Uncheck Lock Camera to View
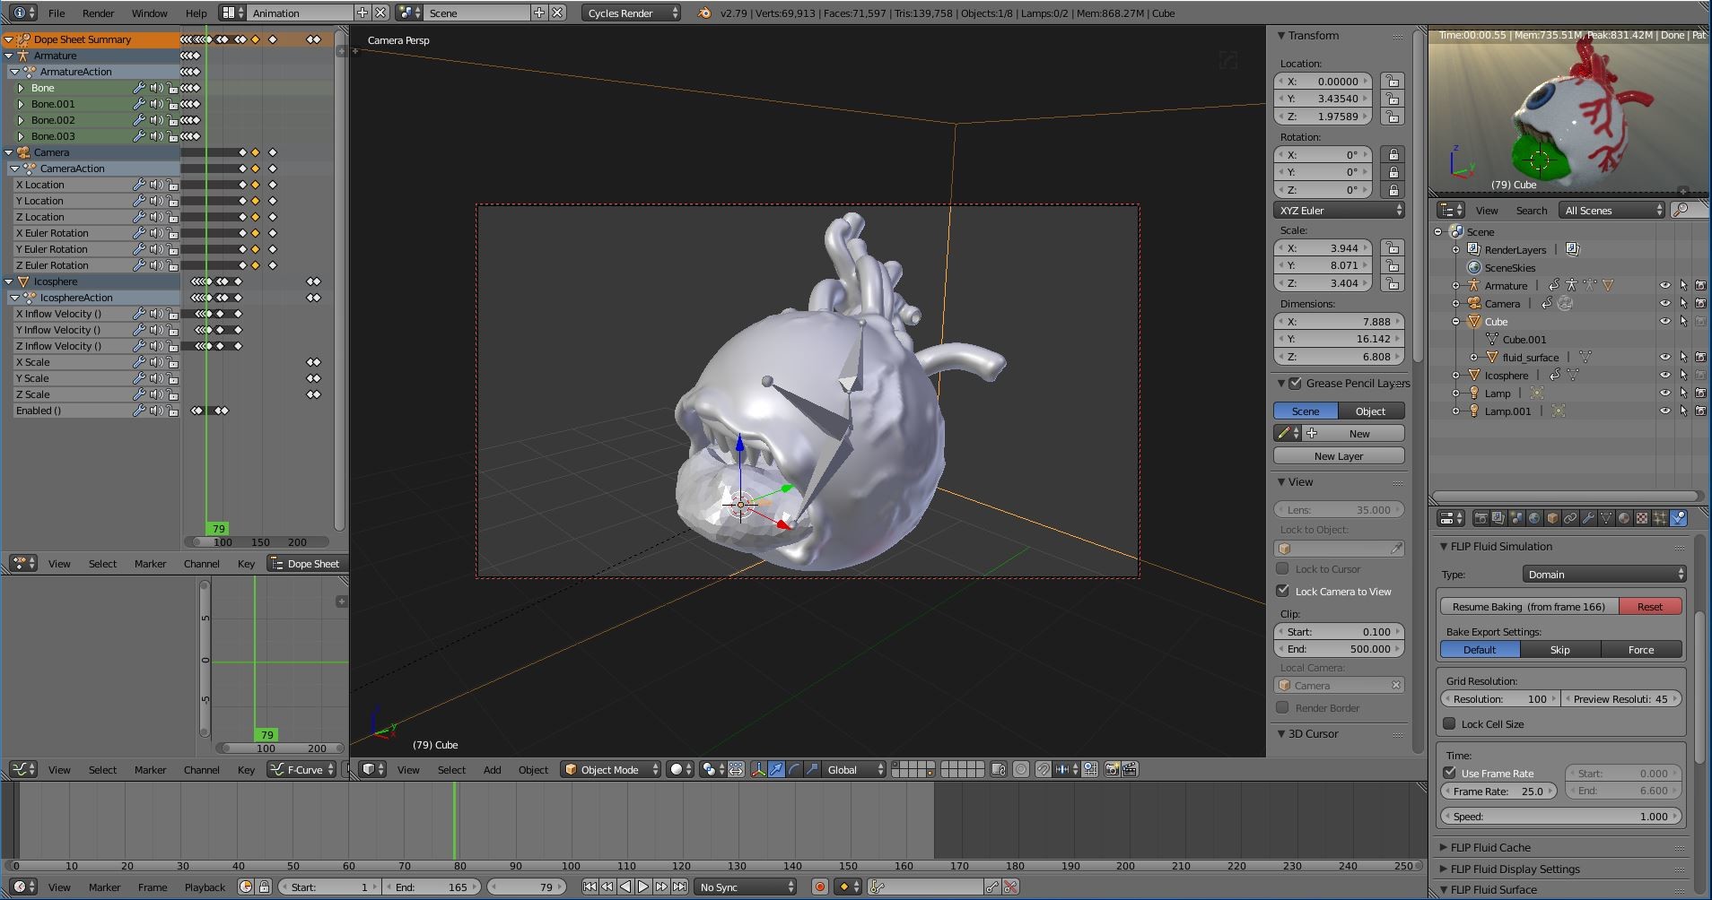This screenshot has width=1712, height=900. click(x=1283, y=591)
